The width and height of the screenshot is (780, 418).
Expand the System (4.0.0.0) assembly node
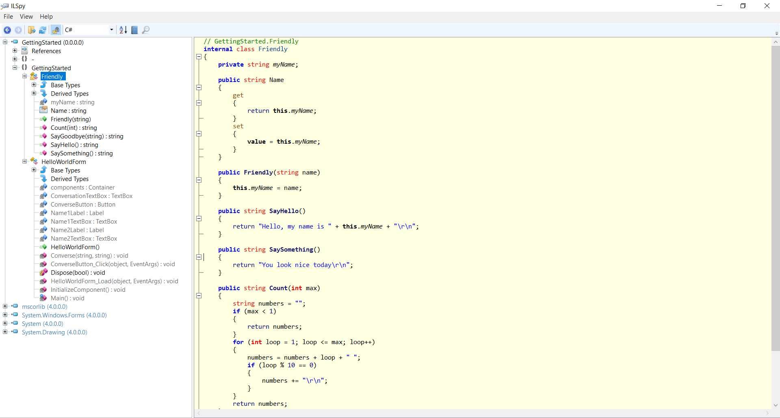[5, 323]
